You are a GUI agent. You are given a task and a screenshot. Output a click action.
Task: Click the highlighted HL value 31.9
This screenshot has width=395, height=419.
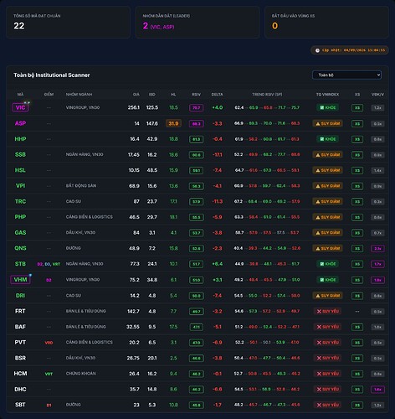173,123
